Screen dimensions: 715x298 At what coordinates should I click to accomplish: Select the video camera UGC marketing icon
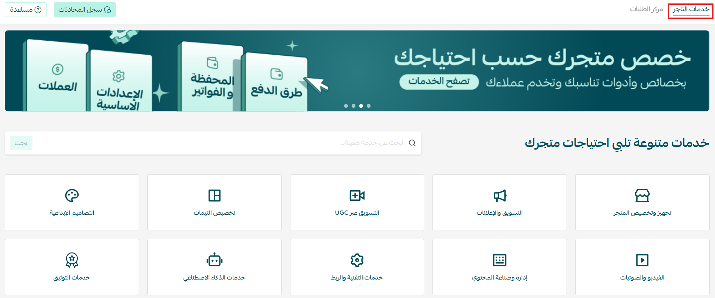[x=357, y=196]
